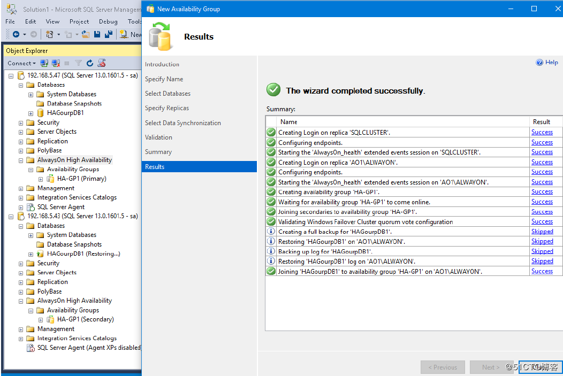Click the HA-GP1 (Secondary) group icon

coord(51,319)
